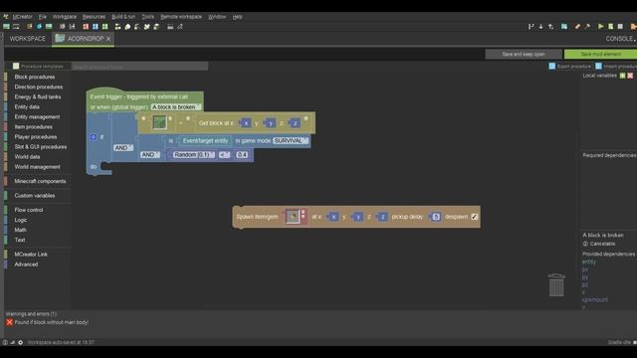Image resolution: width=637 pixels, height=358 pixels.
Task: Open the inner AND operator dropdown
Action: tap(150, 155)
